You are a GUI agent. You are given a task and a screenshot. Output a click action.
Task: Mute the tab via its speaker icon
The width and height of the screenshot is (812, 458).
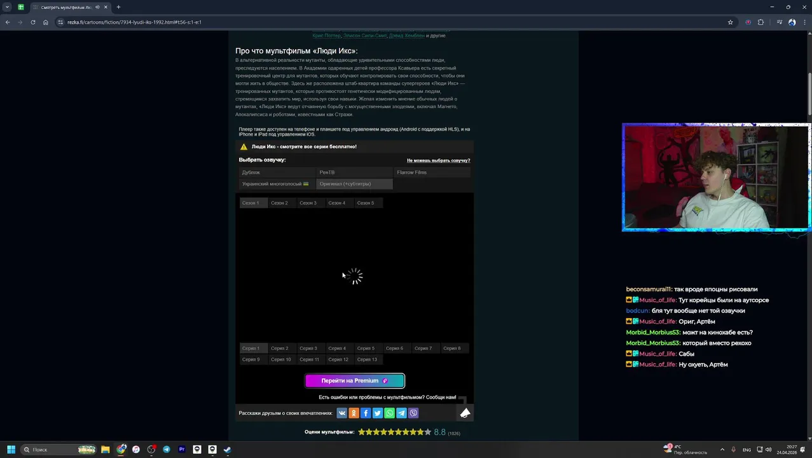pyautogui.click(x=97, y=7)
